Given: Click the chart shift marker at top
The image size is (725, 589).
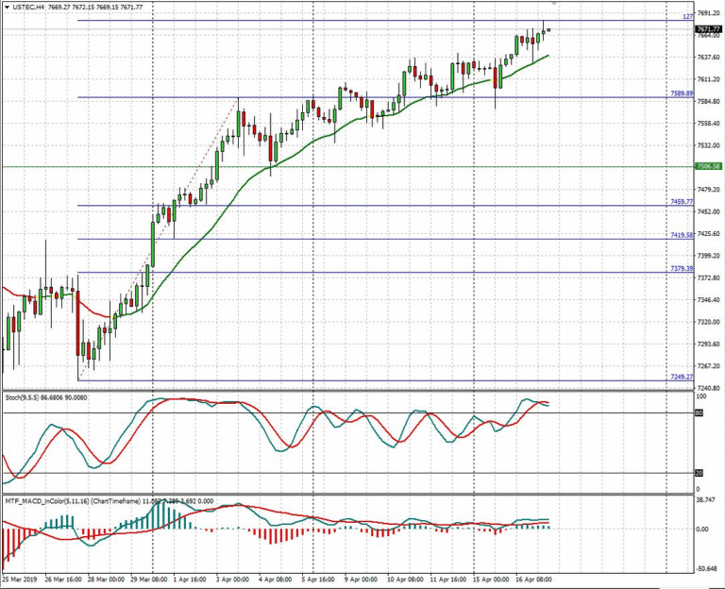Looking at the screenshot, I should point(554,3).
